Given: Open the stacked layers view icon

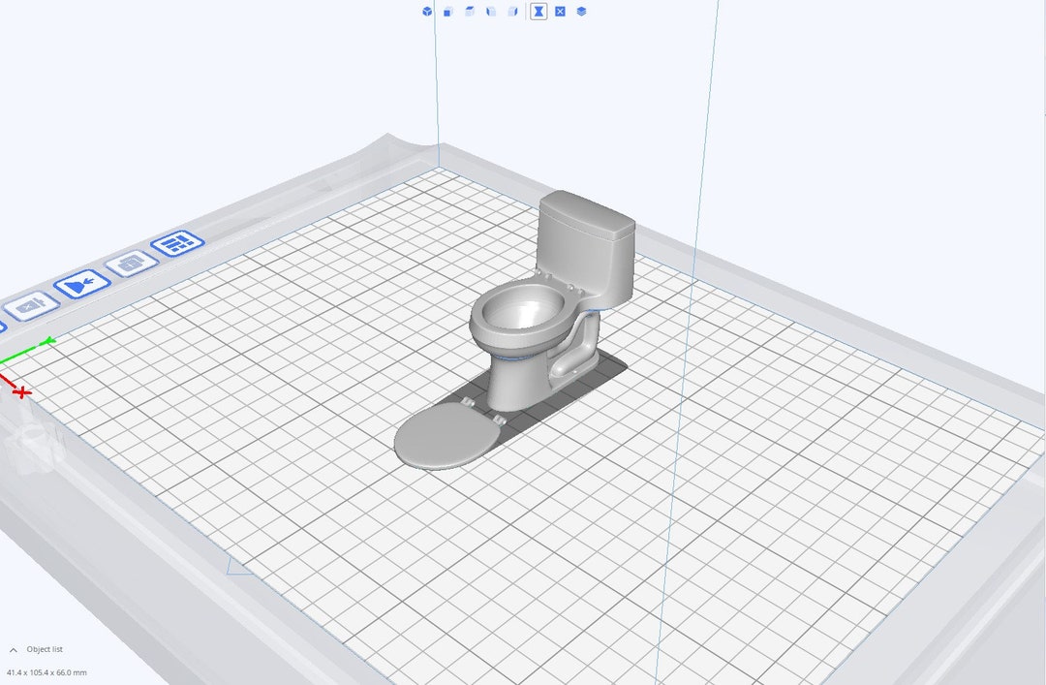Looking at the screenshot, I should (x=579, y=11).
